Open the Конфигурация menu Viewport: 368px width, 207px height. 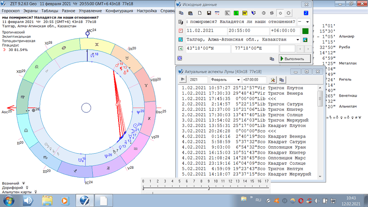click(x=119, y=10)
